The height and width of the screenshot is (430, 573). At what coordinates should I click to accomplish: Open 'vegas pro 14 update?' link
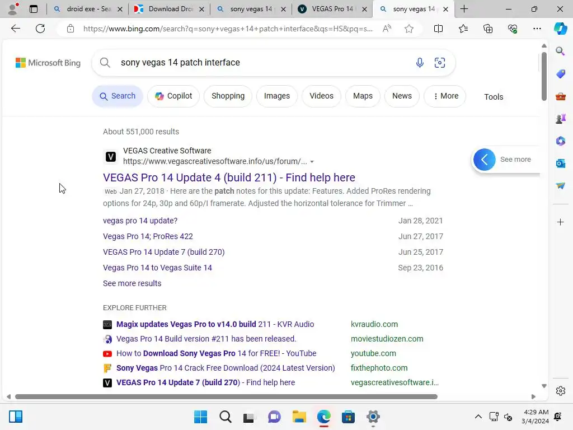(140, 221)
